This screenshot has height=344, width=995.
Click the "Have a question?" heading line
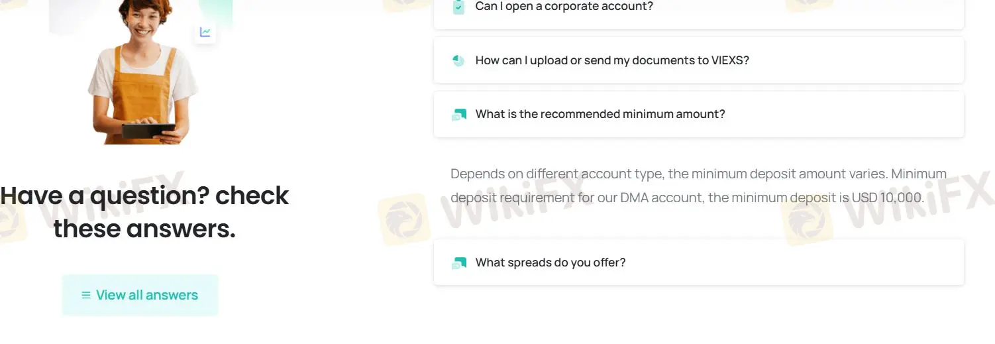tap(144, 196)
